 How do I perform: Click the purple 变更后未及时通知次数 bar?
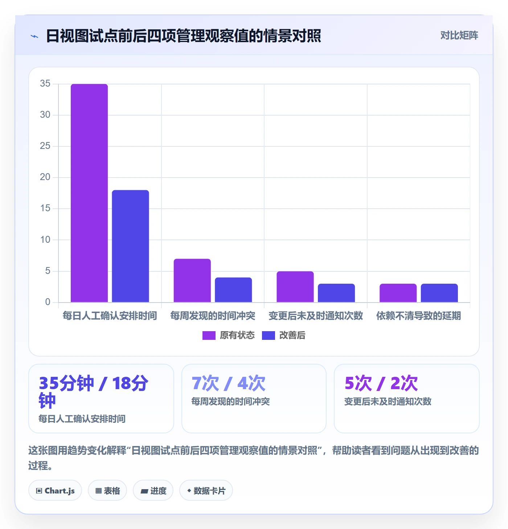[x=295, y=287]
